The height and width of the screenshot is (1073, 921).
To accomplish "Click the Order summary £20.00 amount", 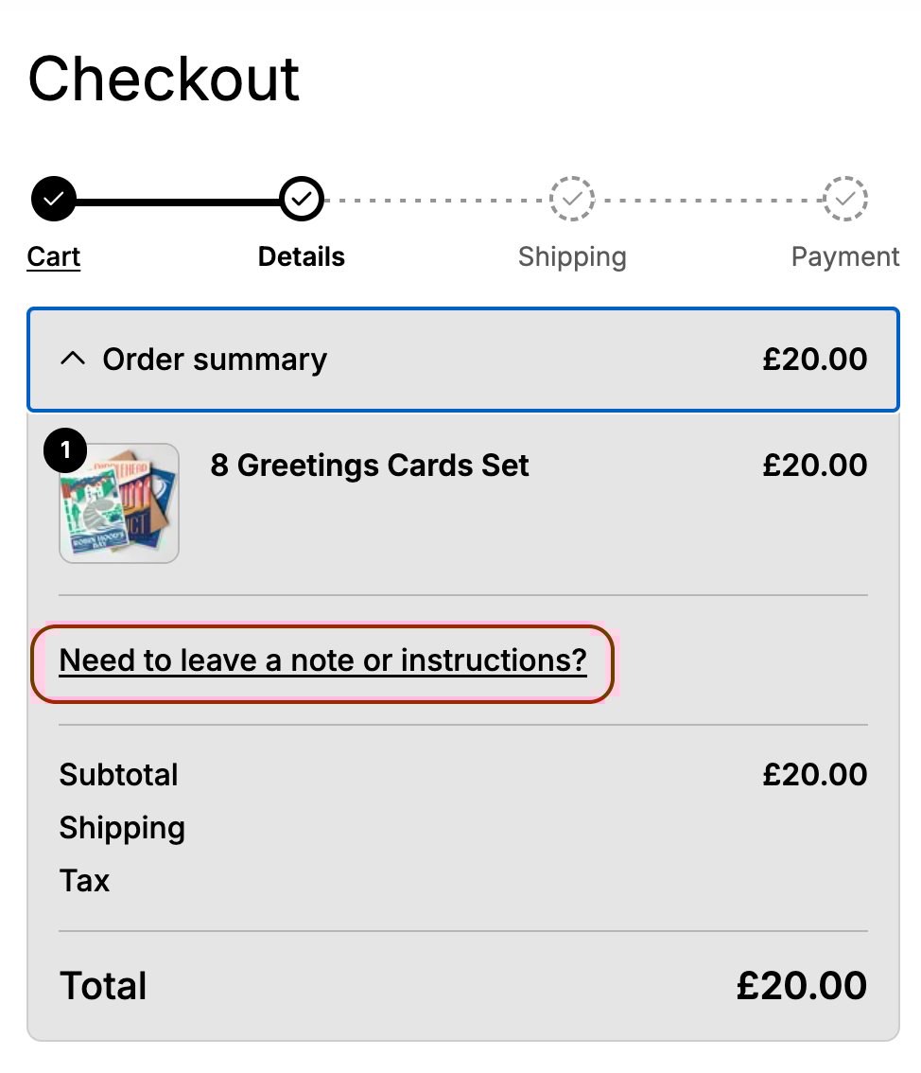I will [815, 360].
